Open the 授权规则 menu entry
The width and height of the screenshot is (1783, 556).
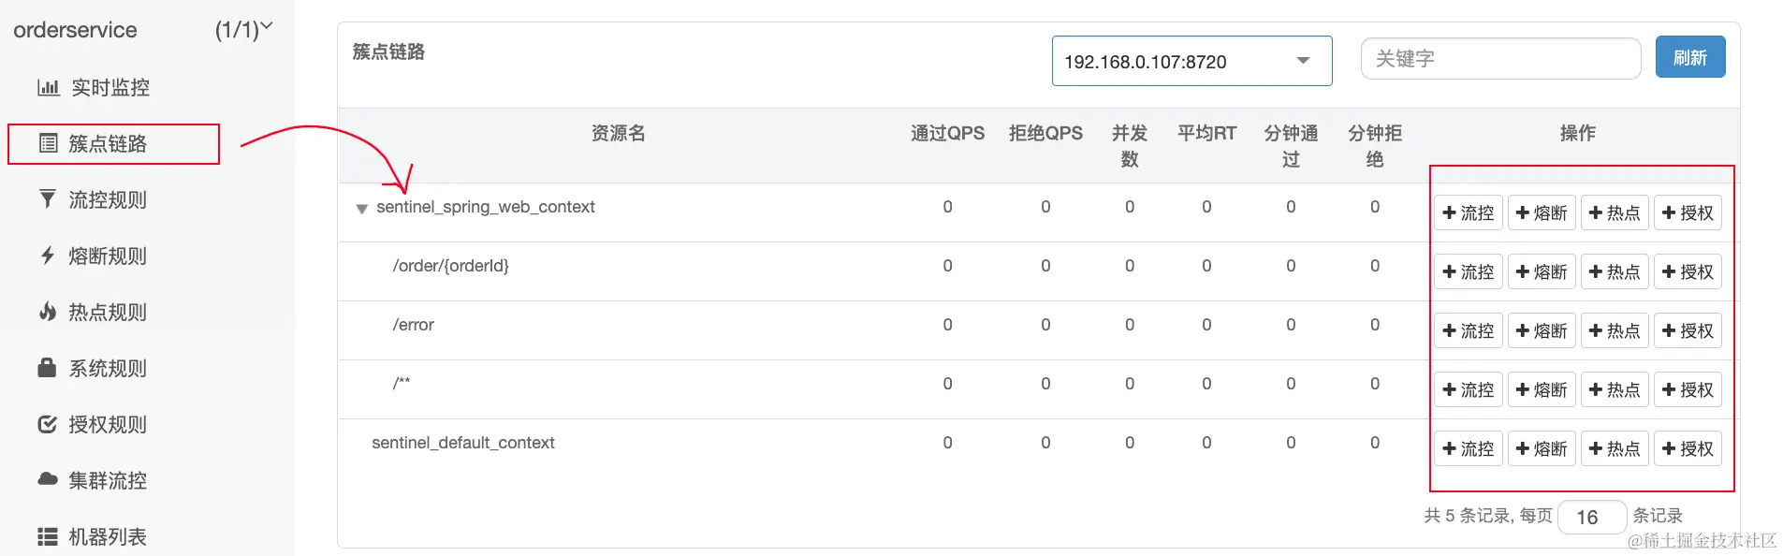click(108, 424)
